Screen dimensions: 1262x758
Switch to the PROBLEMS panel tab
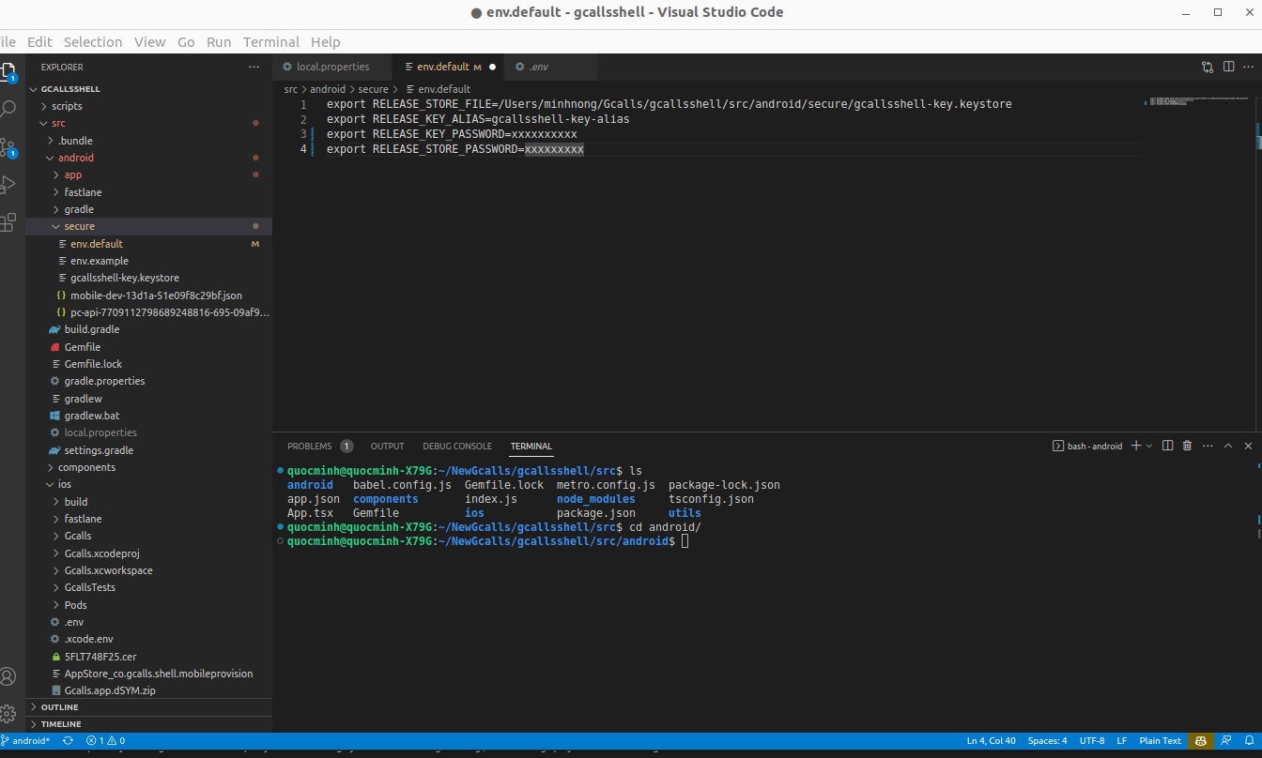[x=309, y=447]
